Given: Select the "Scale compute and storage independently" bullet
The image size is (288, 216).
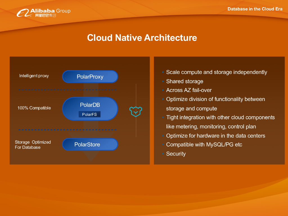Looking at the screenshot, I should pos(217,72).
